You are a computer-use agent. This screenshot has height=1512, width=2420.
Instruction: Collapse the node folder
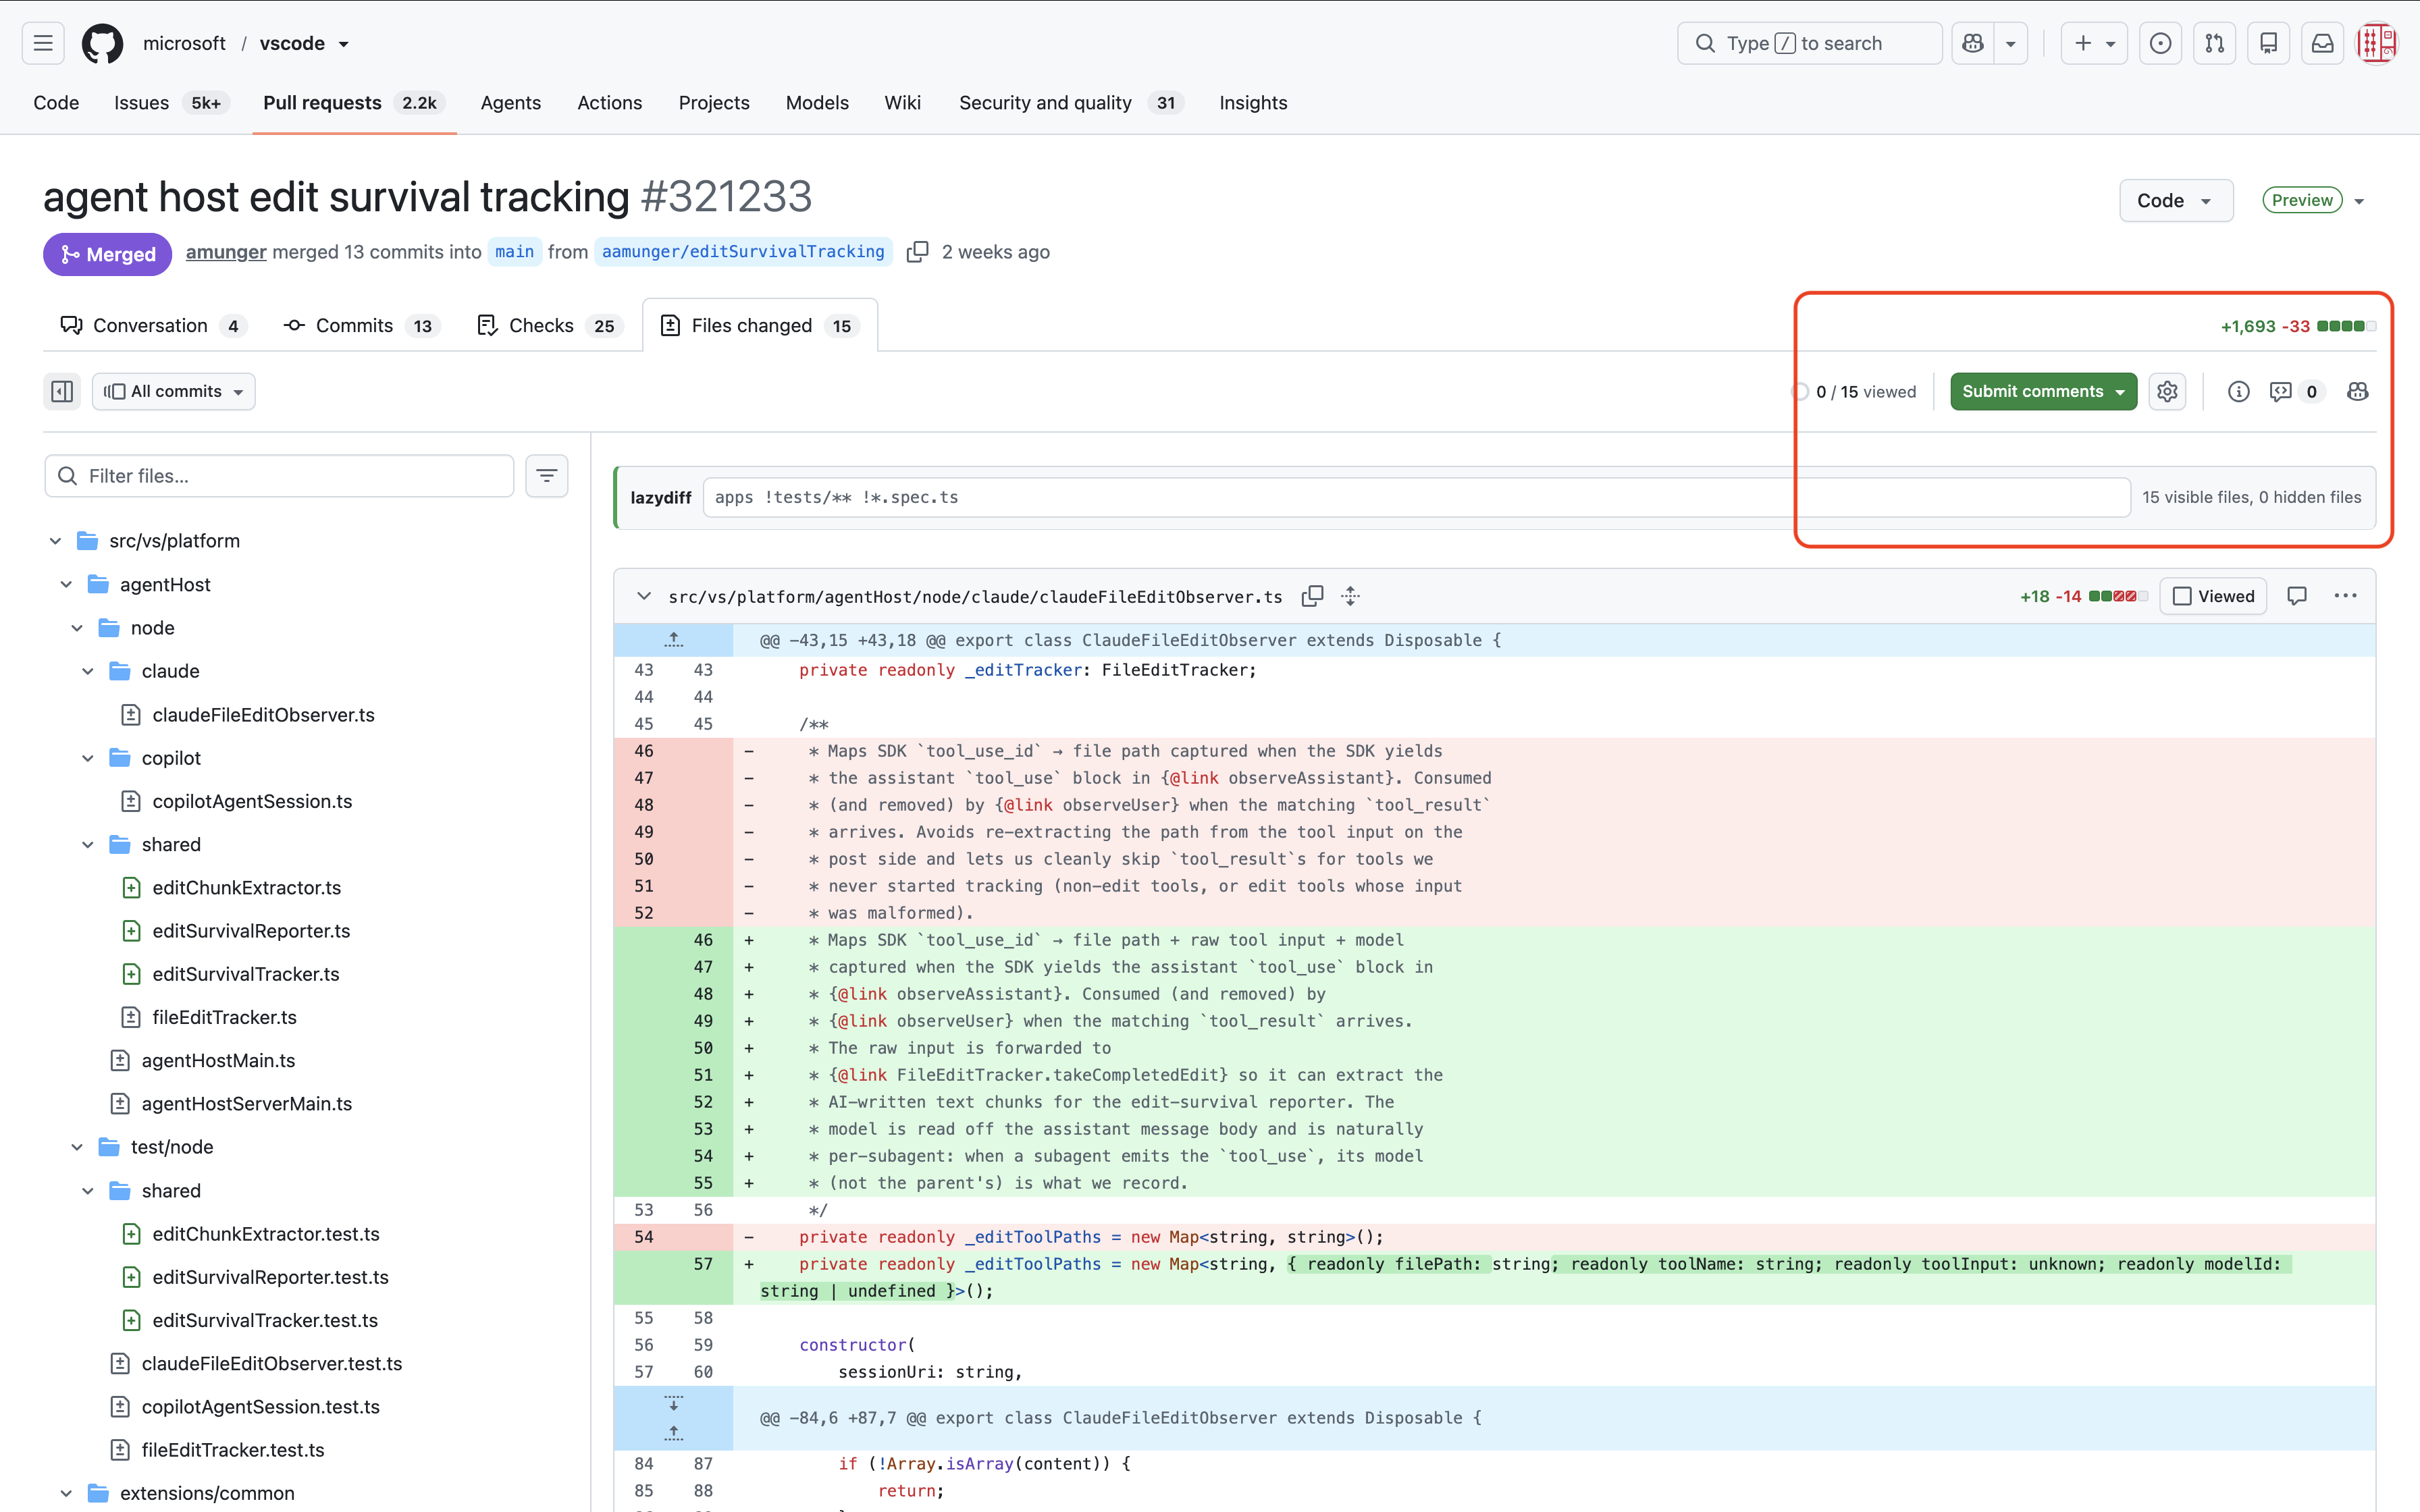(x=77, y=628)
